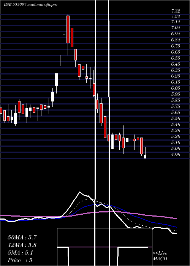Select the 4.96 price axis label
The width and height of the screenshot is (190, 266).
coord(176,155)
